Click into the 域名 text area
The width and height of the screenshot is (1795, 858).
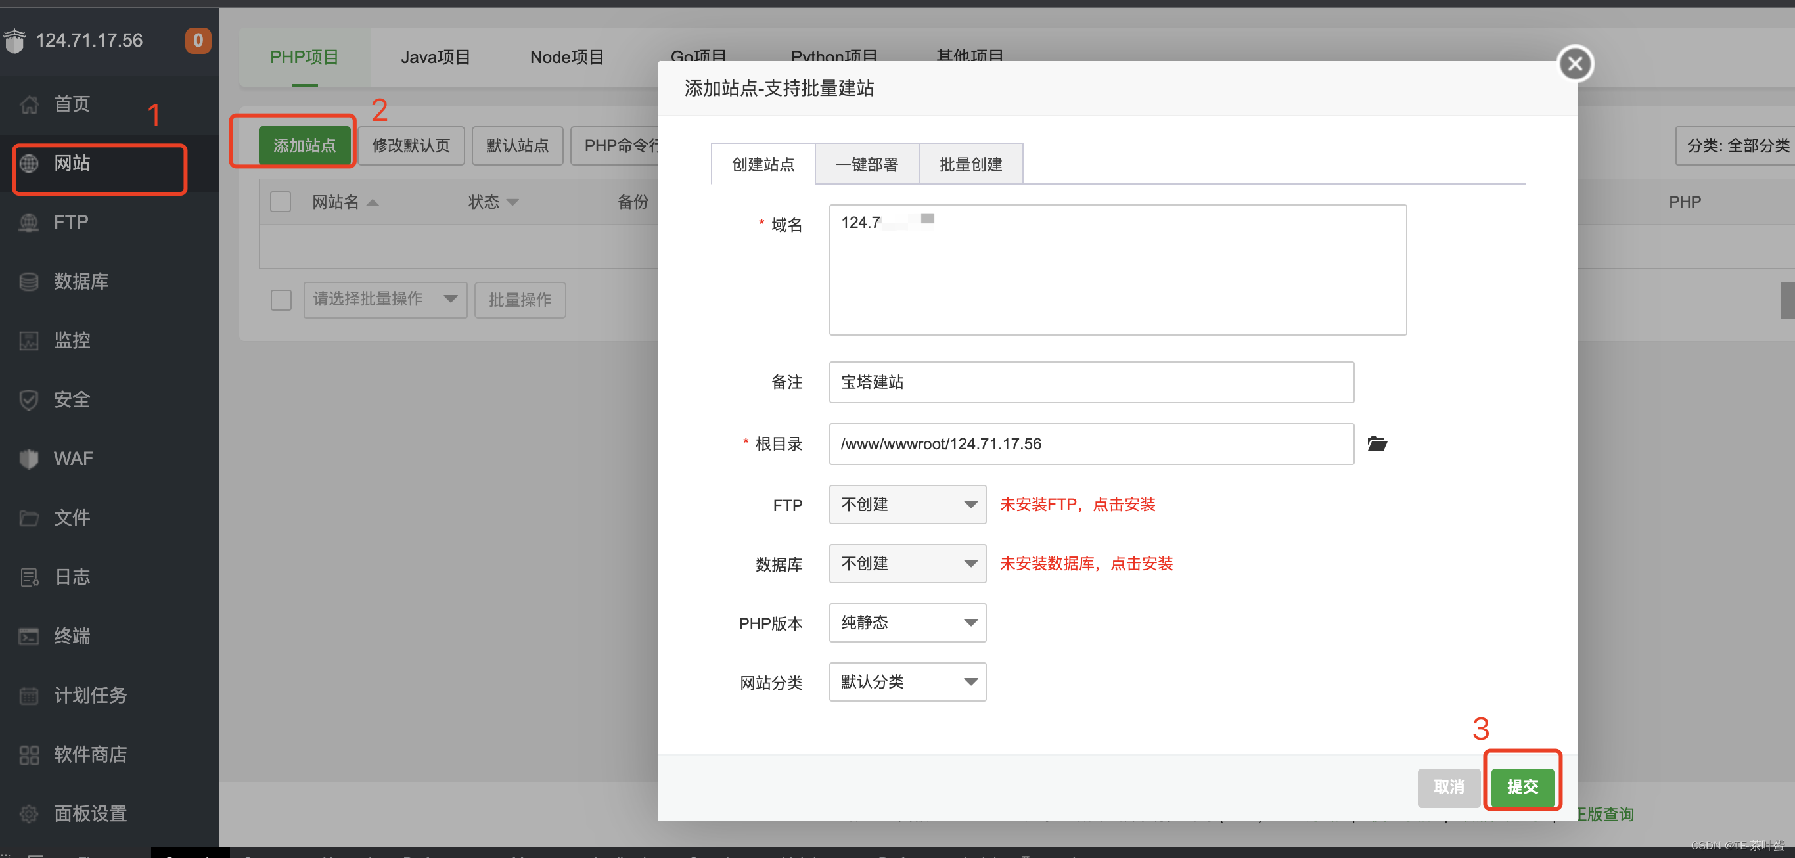click(x=1118, y=270)
